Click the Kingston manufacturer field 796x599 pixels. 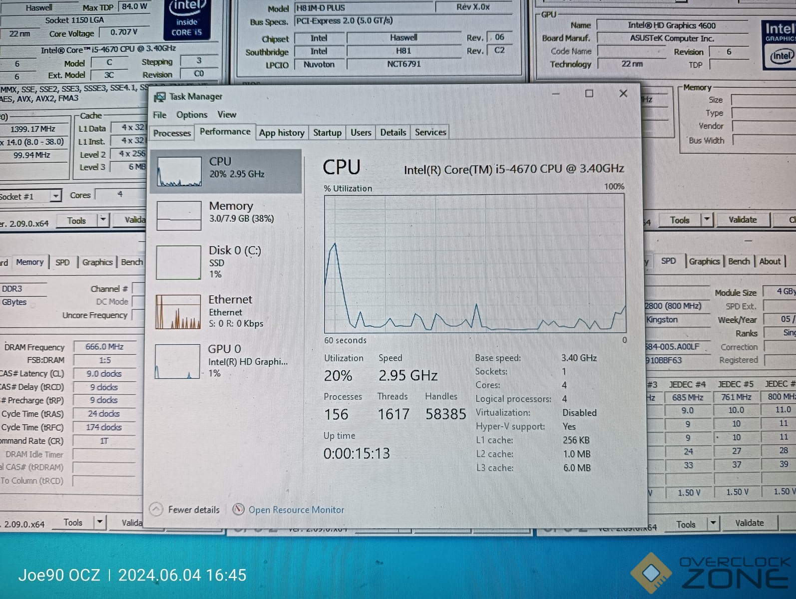[677, 319]
